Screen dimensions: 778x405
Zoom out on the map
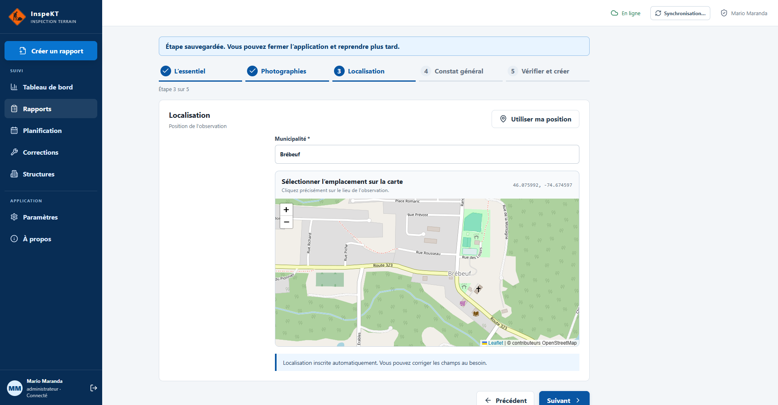point(286,222)
